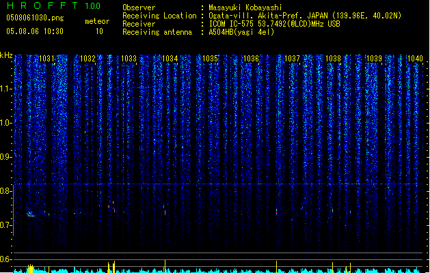The width and height of the screenshot is (430, 273).
Task: Click the Receiving Location field label
Action: coord(159,16)
